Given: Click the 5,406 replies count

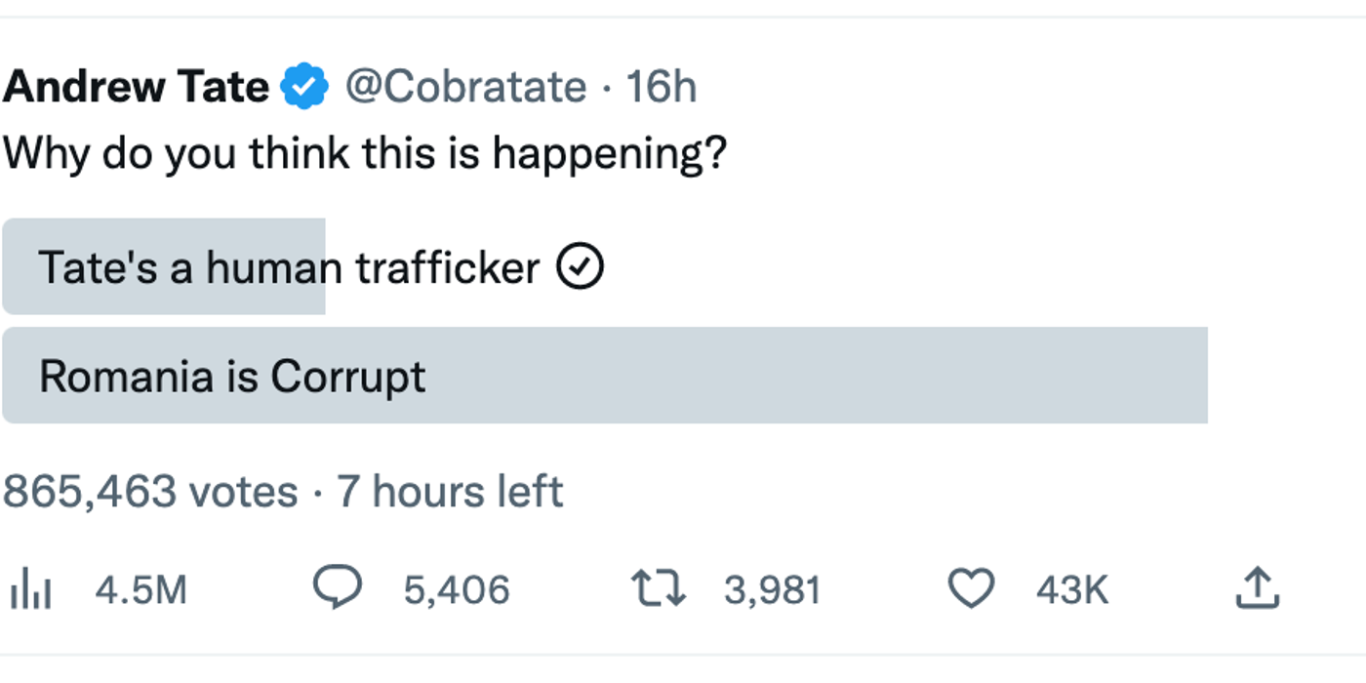Looking at the screenshot, I should [x=456, y=590].
